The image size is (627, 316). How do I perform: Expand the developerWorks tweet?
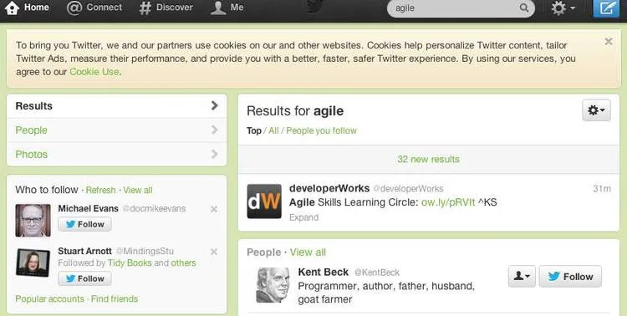[304, 217]
